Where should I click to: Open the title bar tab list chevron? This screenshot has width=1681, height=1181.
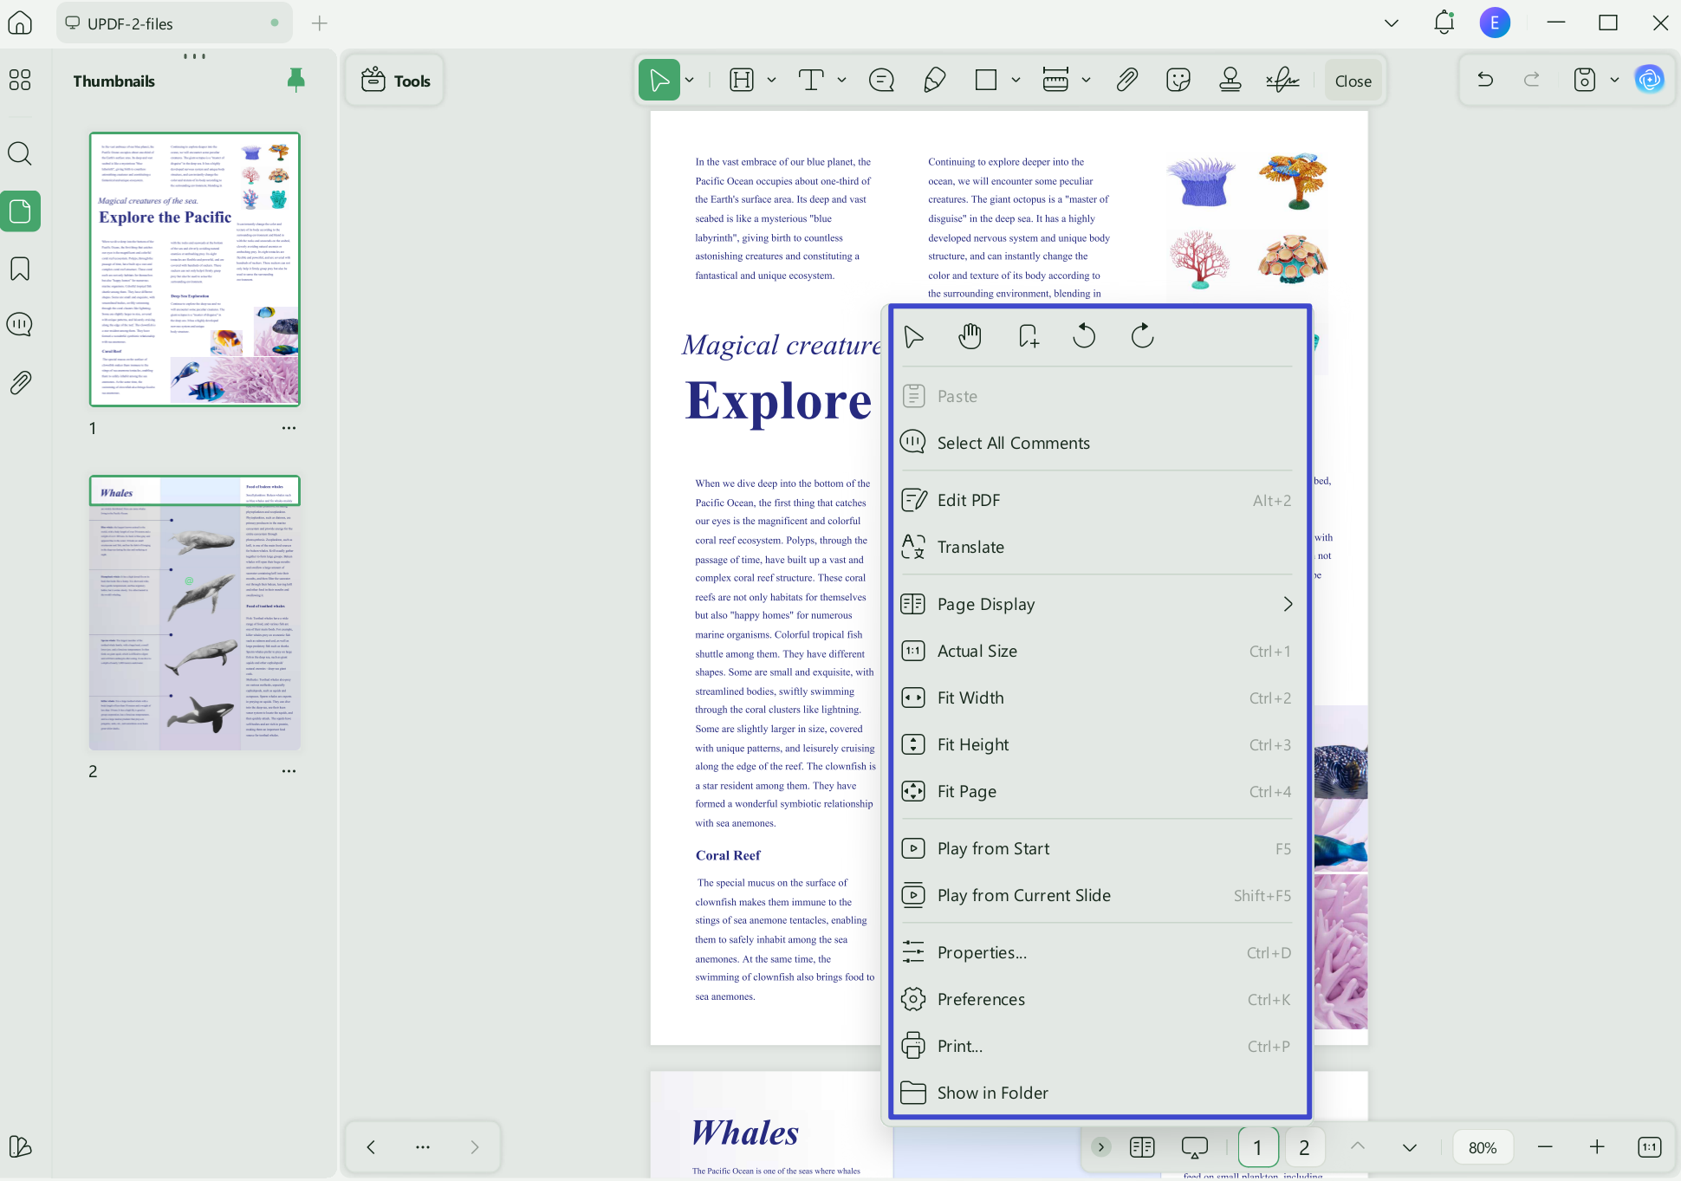pos(1392,23)
